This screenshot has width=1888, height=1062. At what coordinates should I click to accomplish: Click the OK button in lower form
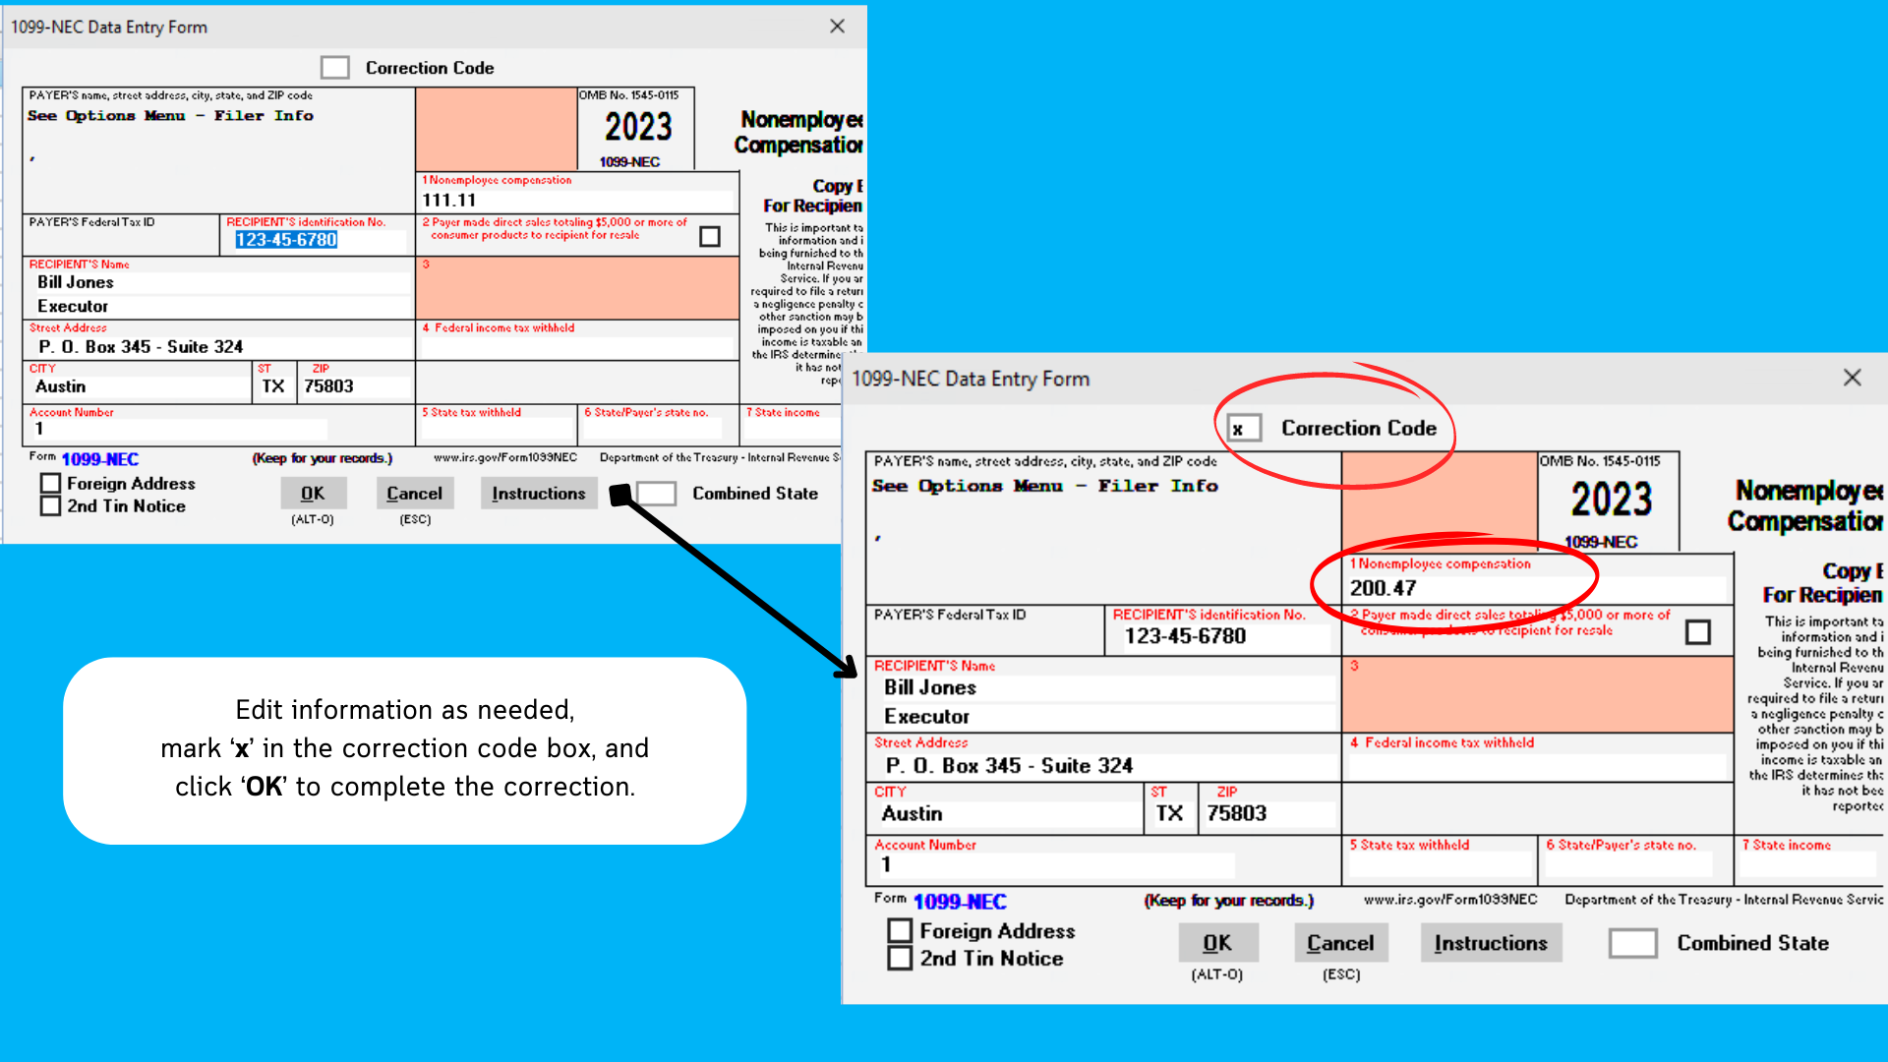pos(1217,943)
